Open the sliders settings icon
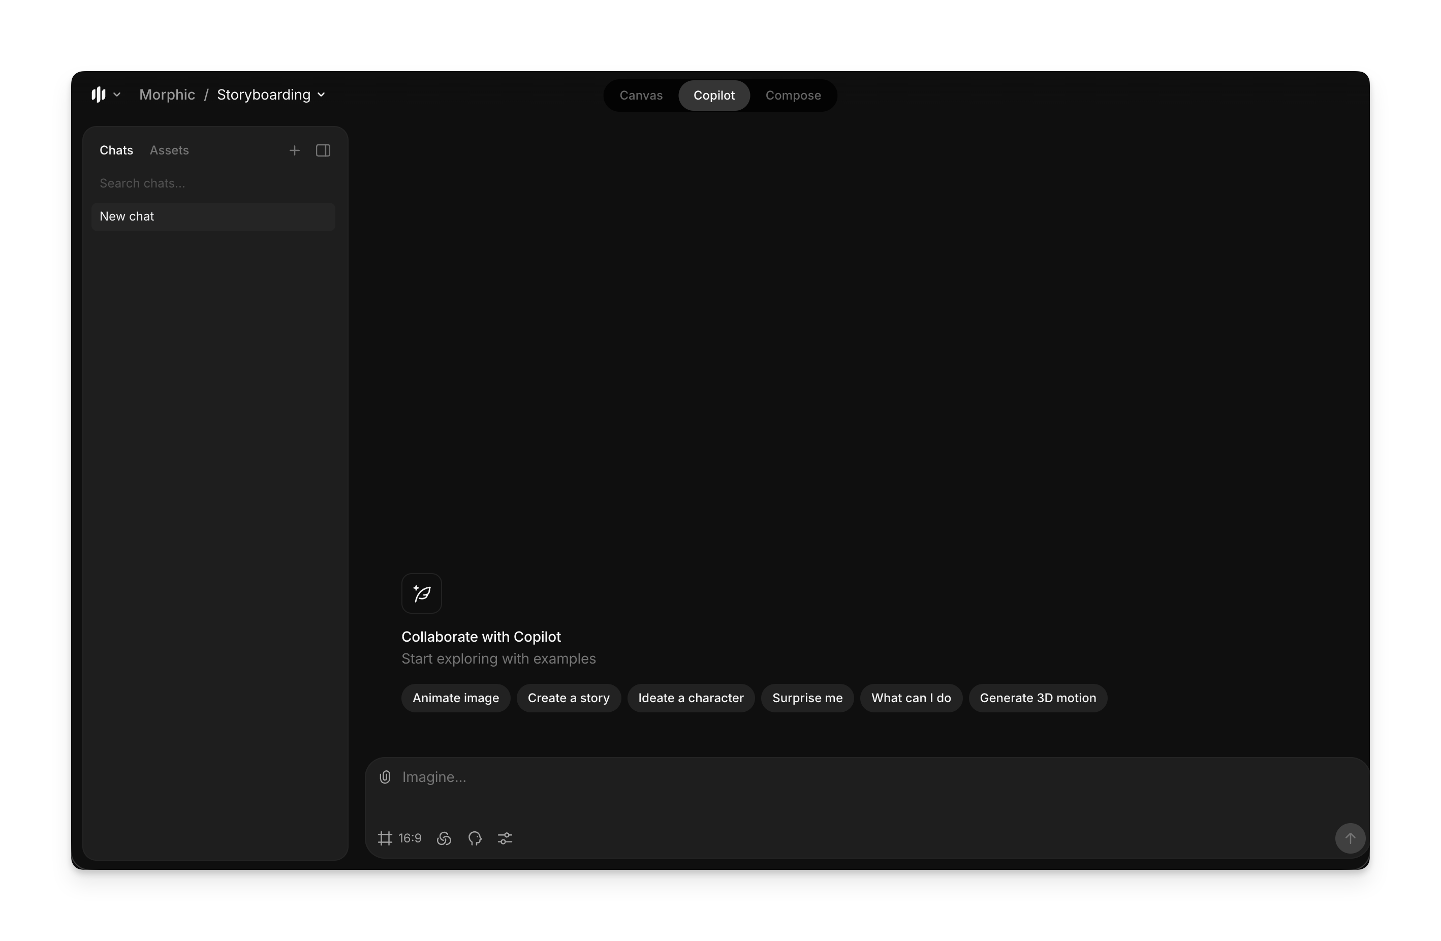Image resolution: width=1441 pixels, height=941 pixels. tap(505, 838)
